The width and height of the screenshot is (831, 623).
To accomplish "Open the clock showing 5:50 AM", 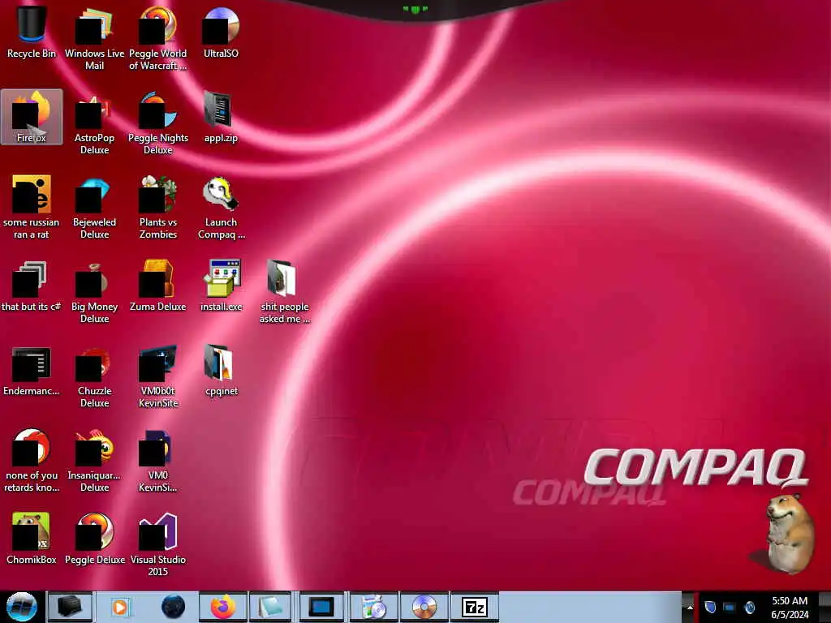I will [790, 608].
